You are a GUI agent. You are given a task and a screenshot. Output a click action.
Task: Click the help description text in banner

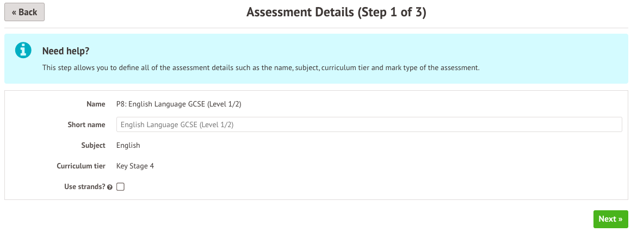click(261, 68)
